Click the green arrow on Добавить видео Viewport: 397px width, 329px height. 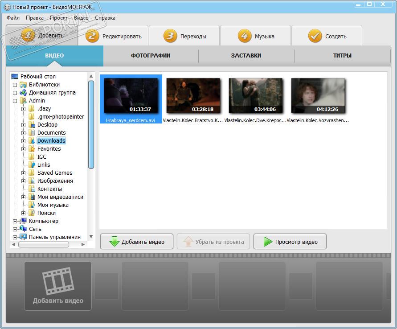tap(115, 241)
